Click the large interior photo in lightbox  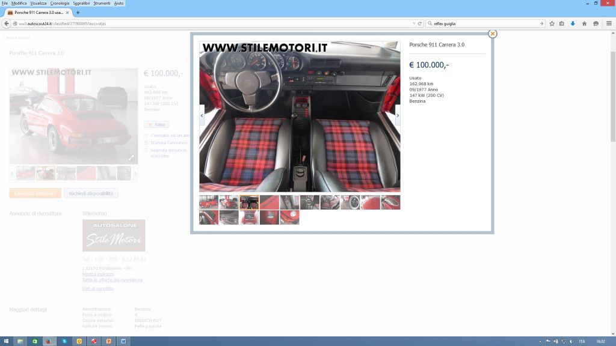pyautogui.click(x=300, y=117)
